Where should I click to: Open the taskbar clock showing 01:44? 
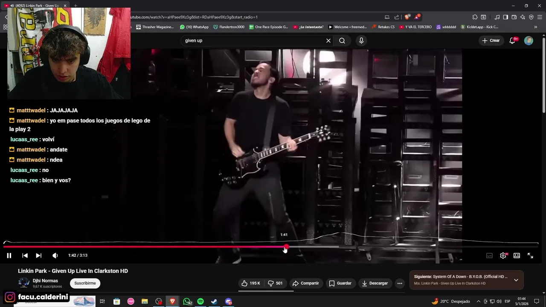click(x=522, y=301)
